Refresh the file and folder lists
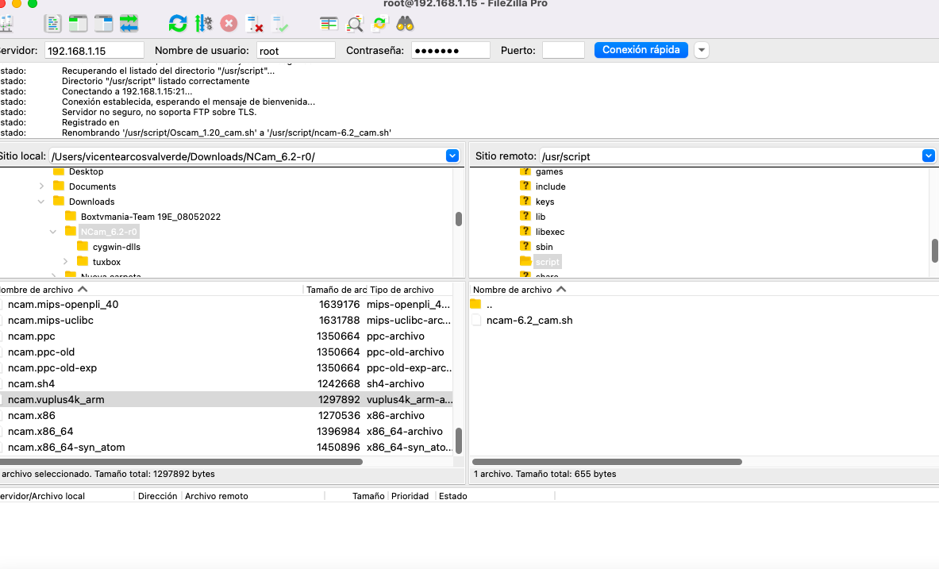This screenshot has width=939, height=569. point(178,24)
